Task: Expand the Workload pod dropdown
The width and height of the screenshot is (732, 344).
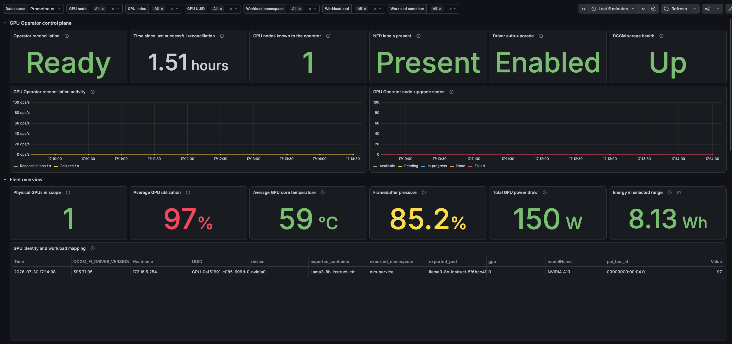Action: pyautogui.click(x=380, y=9)
